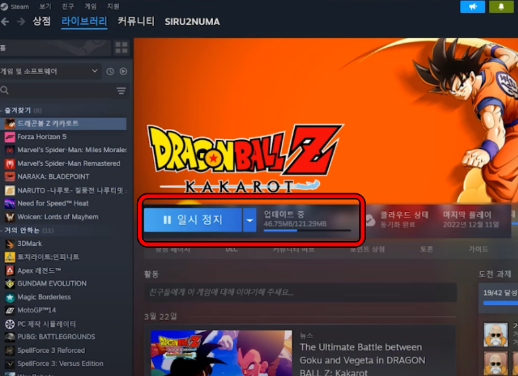Click the Magic Borderless star icon
Screen dimensions: 518x376
pos(9,297)
